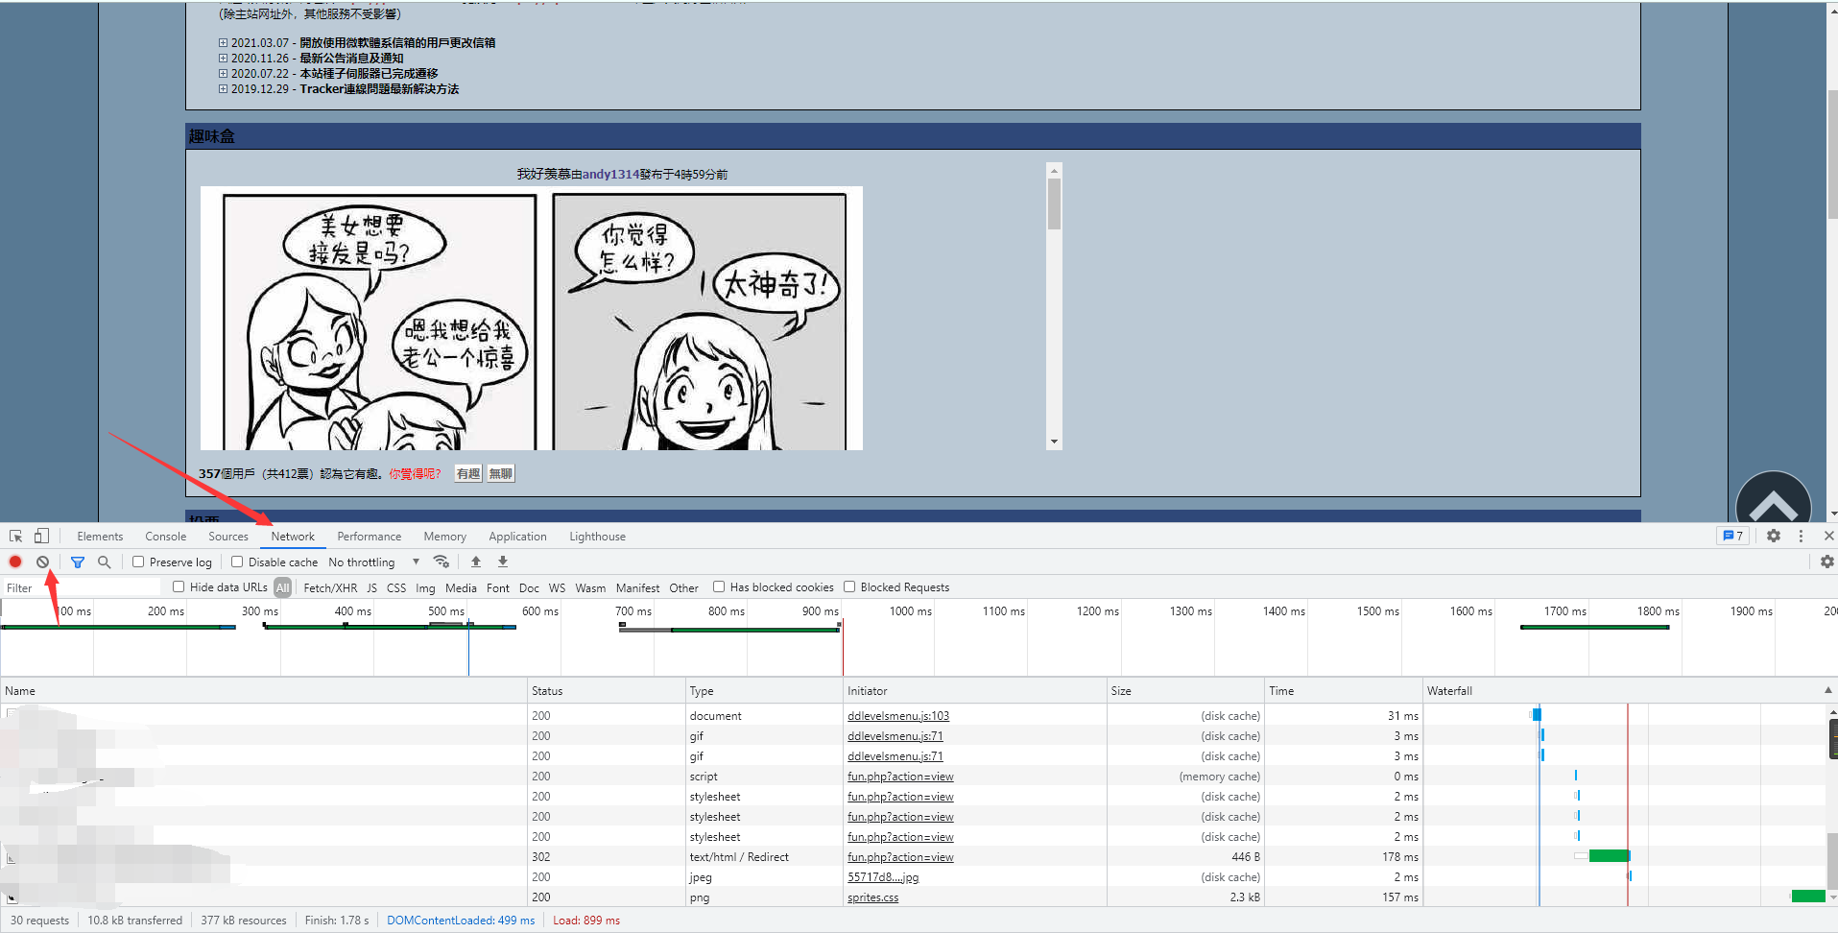Switch to the Lighthouse tab

click(597, 537)
